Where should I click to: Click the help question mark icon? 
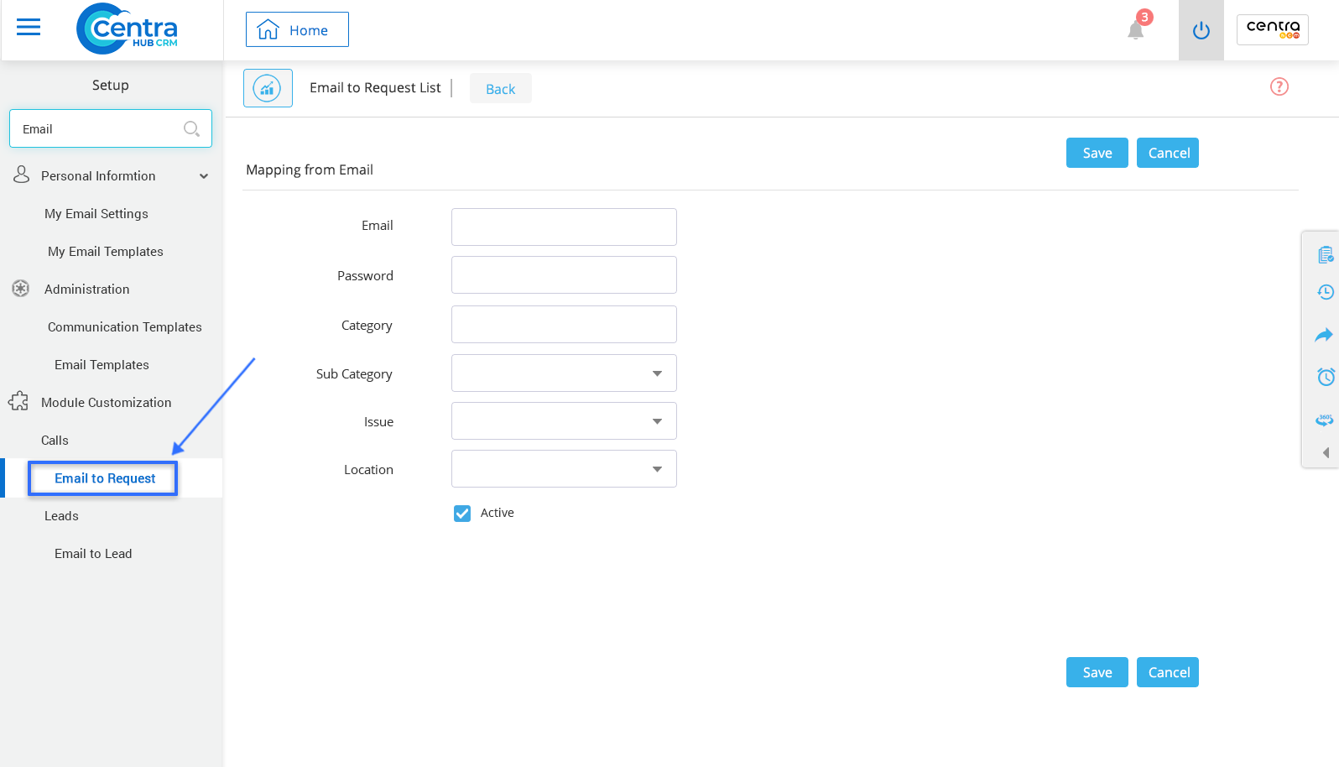click(x=1279, y=86)
